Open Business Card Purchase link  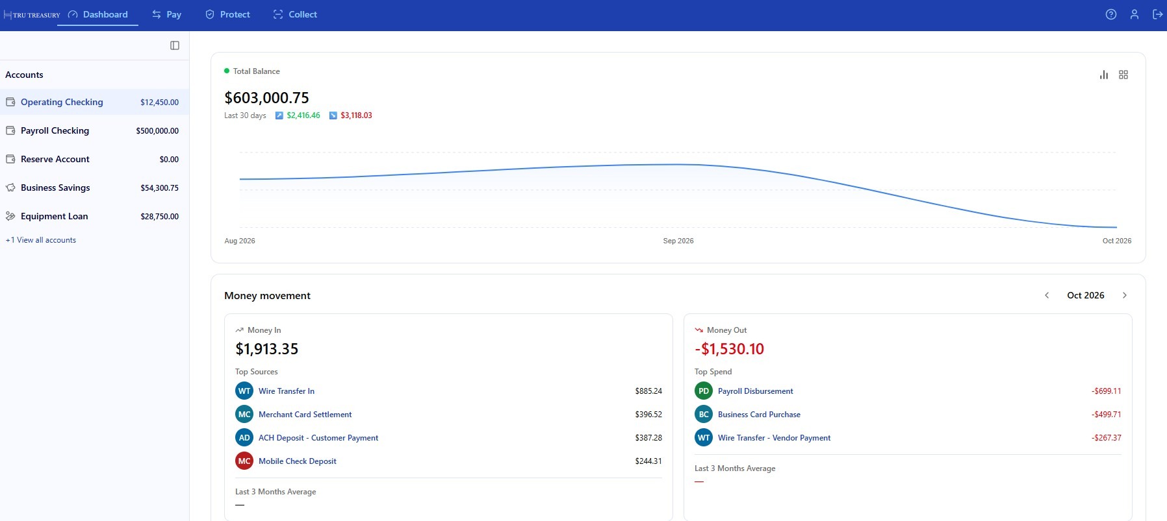click(759, 415)
